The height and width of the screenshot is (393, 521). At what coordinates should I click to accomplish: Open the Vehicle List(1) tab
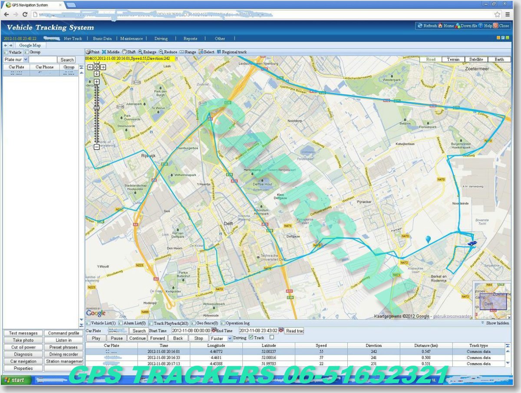[101, 323]
